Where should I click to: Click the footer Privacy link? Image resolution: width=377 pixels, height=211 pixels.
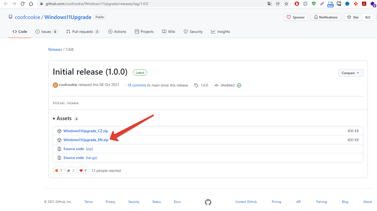(x=111, y=202)
